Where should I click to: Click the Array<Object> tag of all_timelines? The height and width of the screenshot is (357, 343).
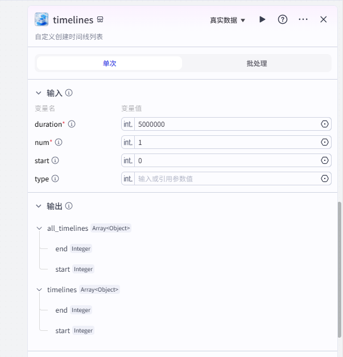point(111,228)
